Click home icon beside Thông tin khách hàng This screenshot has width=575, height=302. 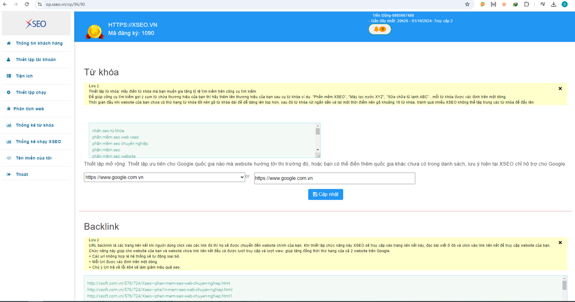9,43
